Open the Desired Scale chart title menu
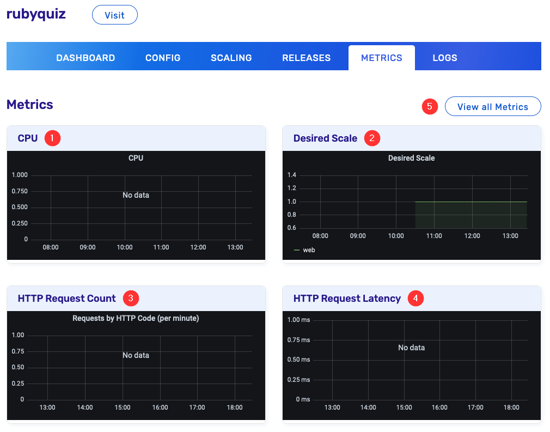This screenshot has height=432, width=550. 411,158
